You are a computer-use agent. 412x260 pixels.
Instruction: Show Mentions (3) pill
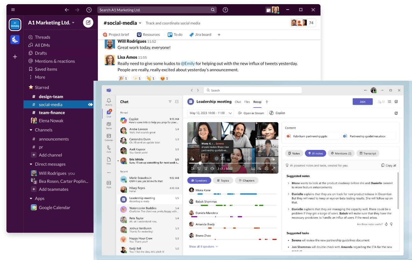341,153
